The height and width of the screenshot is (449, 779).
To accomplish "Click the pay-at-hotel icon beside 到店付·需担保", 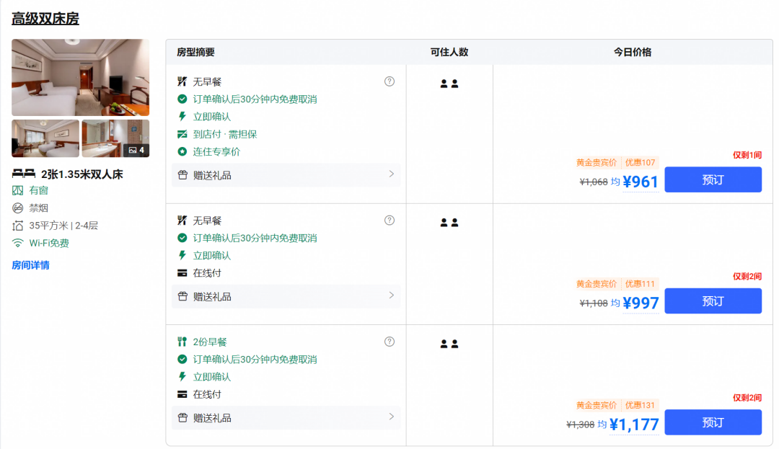I will 182,134.
